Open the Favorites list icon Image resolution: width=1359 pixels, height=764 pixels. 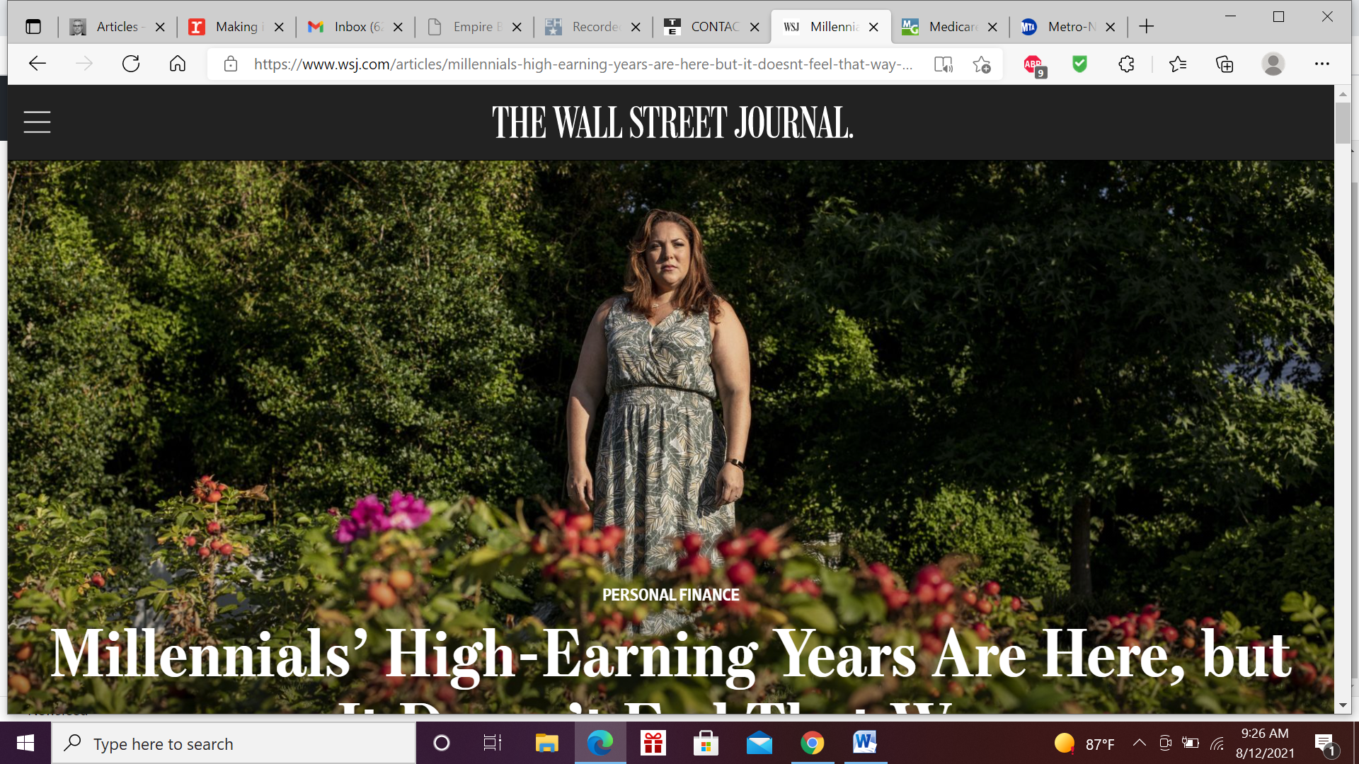(1178, 64)
